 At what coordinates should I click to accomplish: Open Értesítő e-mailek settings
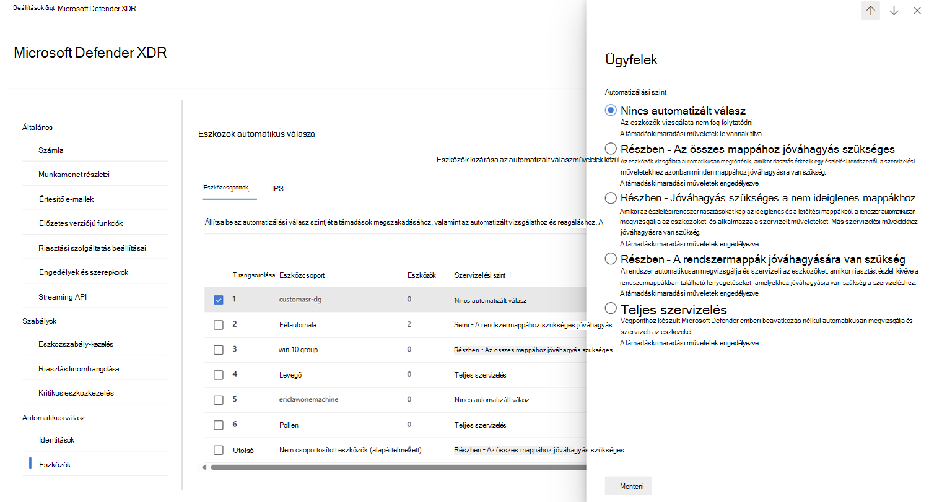[x=66, y=199]
